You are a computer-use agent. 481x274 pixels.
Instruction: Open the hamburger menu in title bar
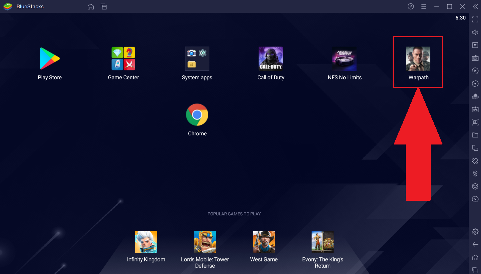(x=424, y=6)
